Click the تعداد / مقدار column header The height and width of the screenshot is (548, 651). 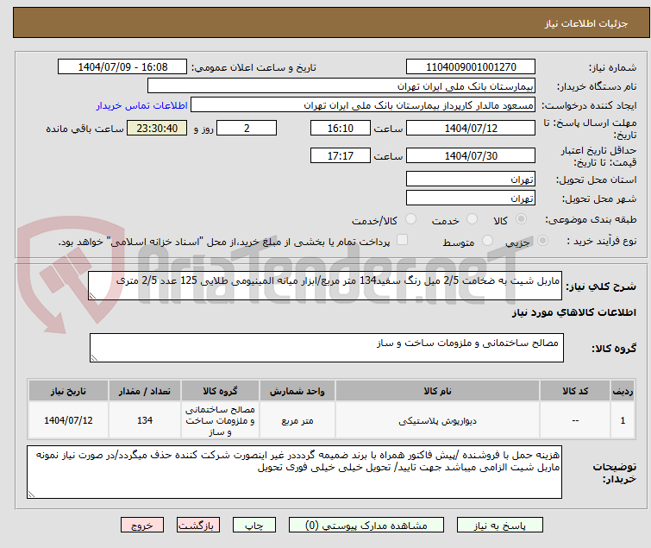[x=145, y=391]
